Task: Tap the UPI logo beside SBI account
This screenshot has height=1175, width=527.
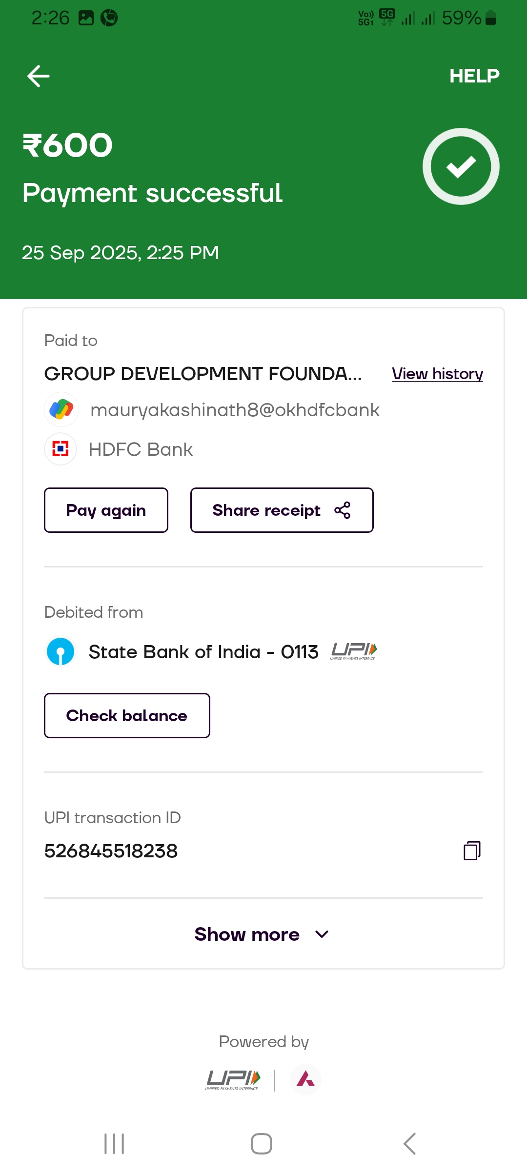Action: click(x=354, y=651)
